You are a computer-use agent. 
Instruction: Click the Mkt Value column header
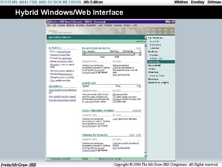pos(114,51)
